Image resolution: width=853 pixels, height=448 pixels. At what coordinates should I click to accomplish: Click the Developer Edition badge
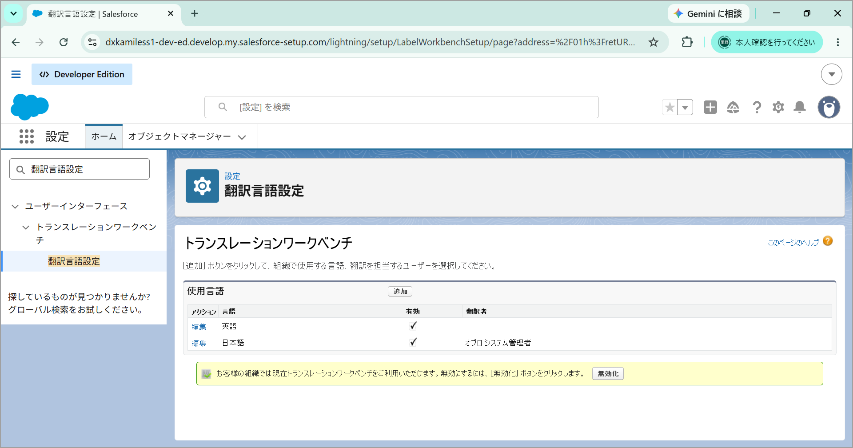coord(82,74)
